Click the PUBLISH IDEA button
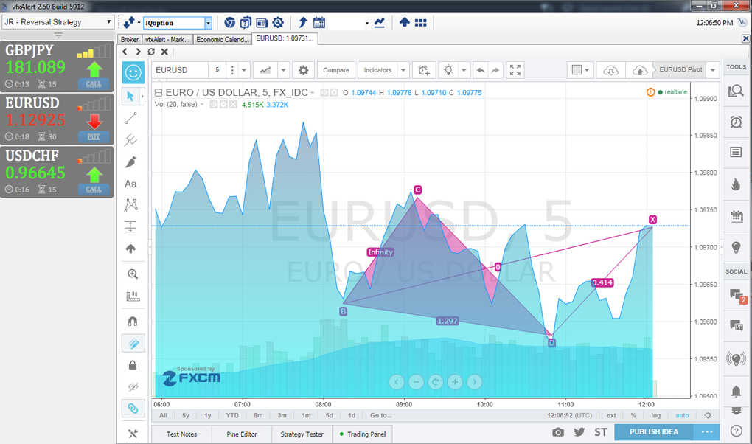The height and width of the screenshot is (444, 752). click(x=654, y=432)
